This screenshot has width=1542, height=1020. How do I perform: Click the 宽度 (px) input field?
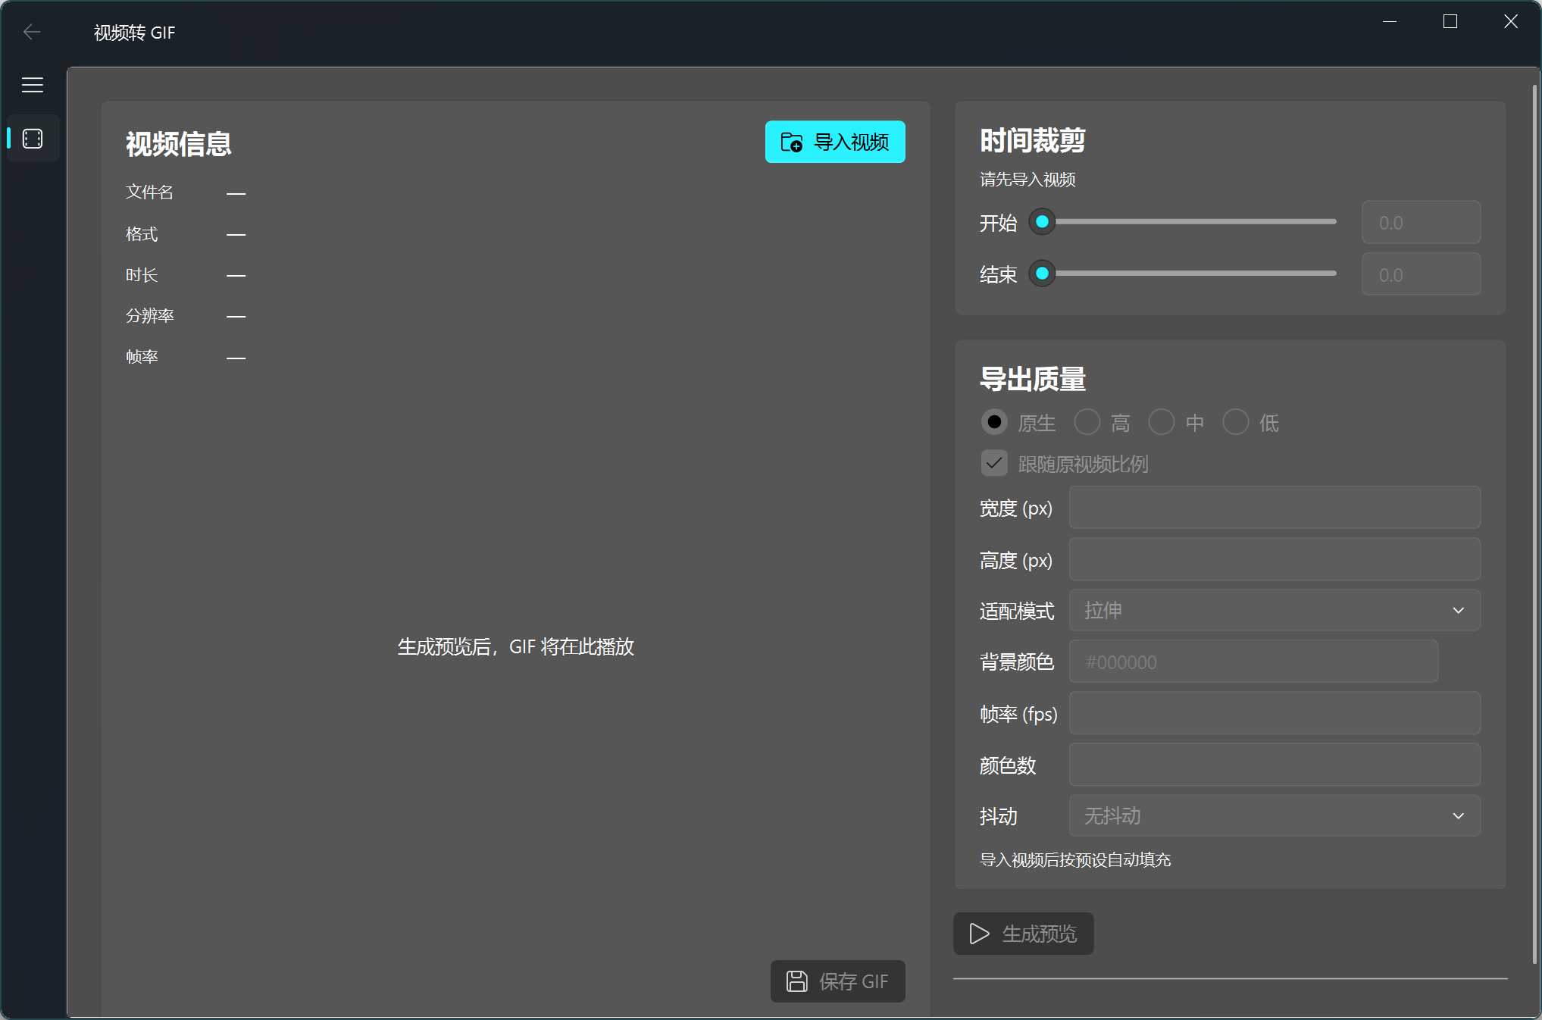click(1275, 508)
